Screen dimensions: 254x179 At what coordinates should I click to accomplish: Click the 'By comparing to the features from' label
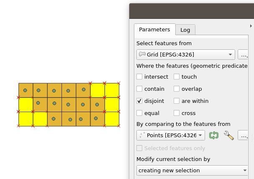pos(183,124)
